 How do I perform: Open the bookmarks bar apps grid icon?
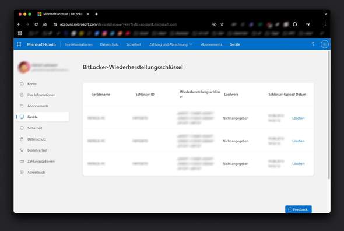pos(20,33)
